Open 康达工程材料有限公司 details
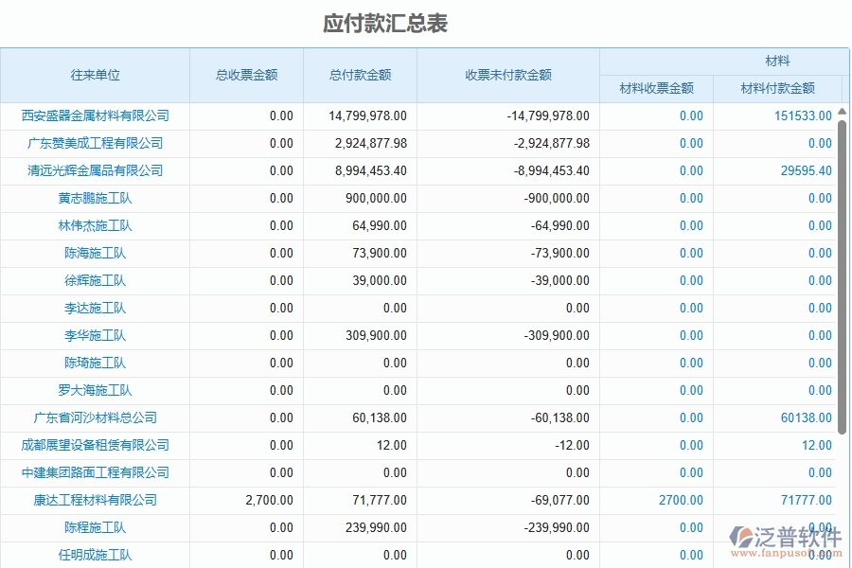 click(94, 500)
